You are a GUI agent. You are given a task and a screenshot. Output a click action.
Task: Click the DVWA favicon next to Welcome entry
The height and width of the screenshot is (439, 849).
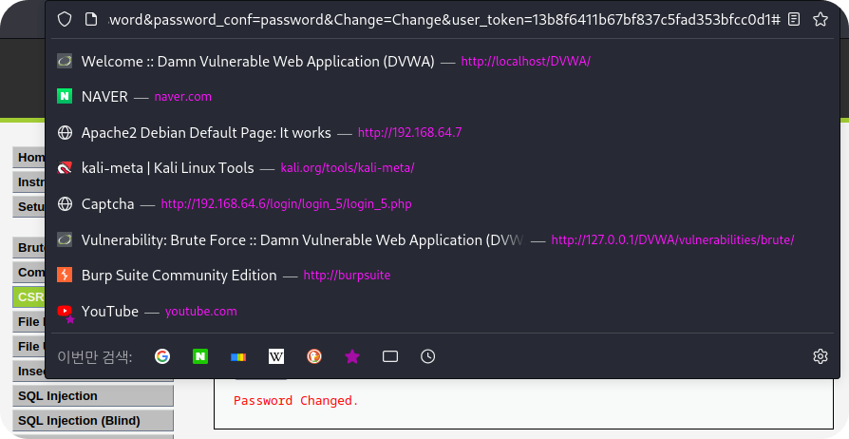pyautogui.click(x=65, y=61)
